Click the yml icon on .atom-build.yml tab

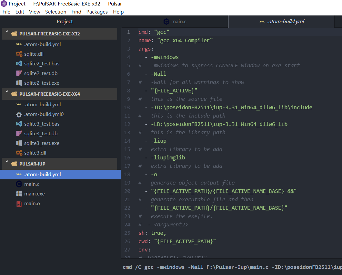(262, 21)
